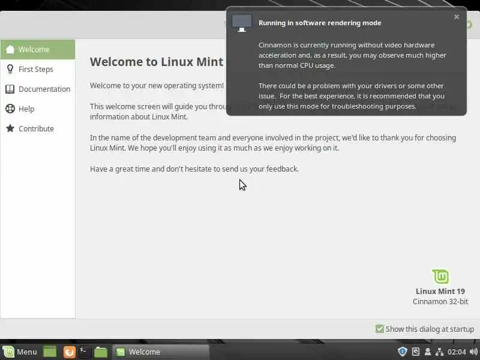480x360 pixels.
Task: Open the user applet in the tray
Action: click(428, 352)
